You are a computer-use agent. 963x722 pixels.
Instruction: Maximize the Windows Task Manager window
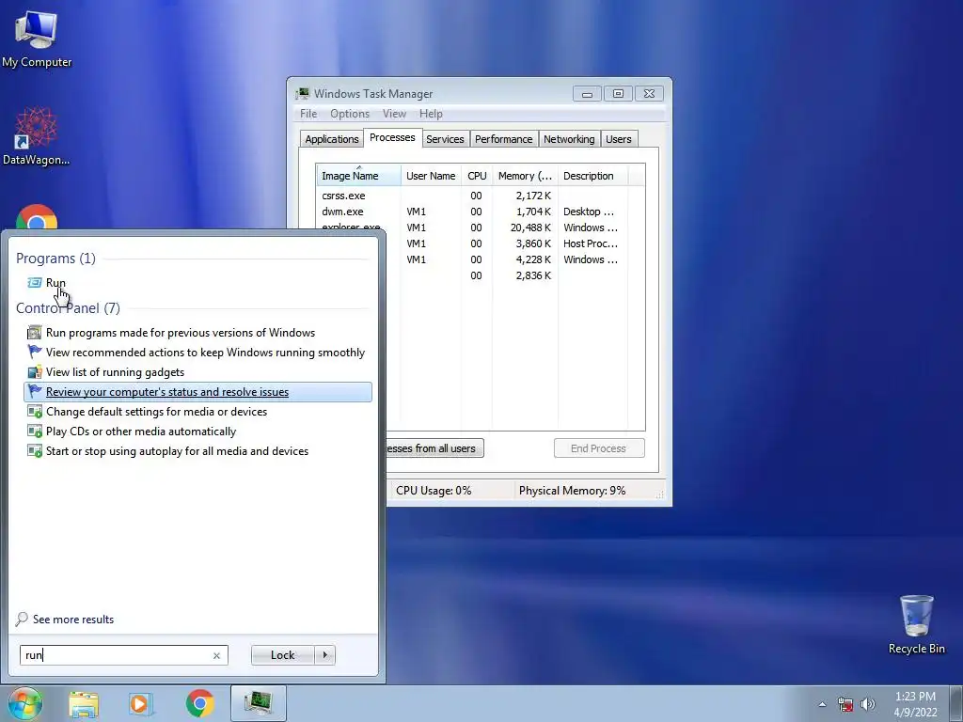[619, 94]
